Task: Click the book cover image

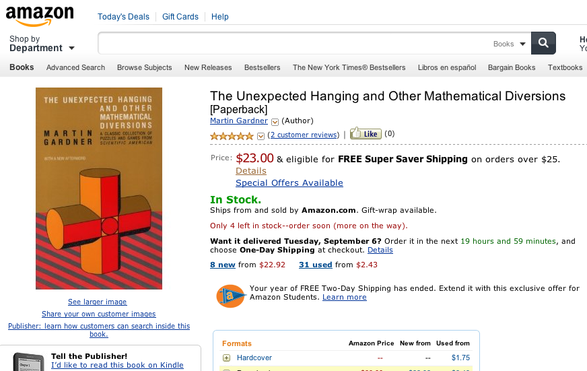Action: coord(99,189)
